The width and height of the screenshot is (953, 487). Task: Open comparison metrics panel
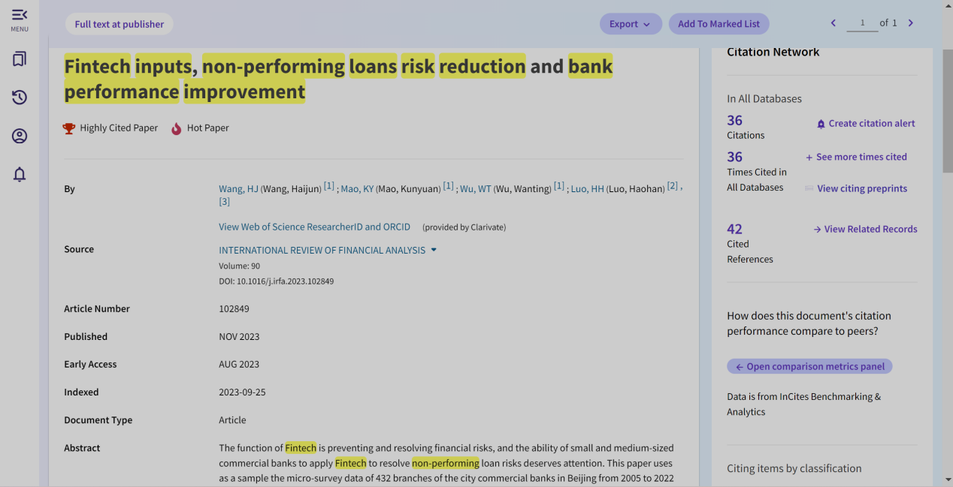point(809,367)
